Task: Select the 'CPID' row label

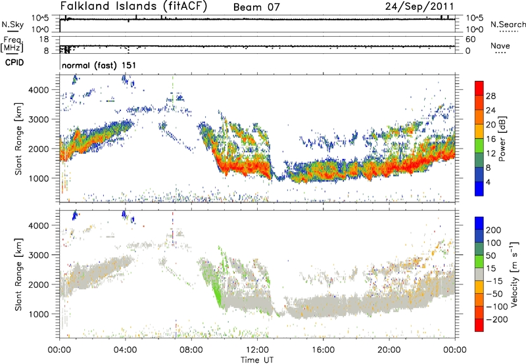Action: 14,62
